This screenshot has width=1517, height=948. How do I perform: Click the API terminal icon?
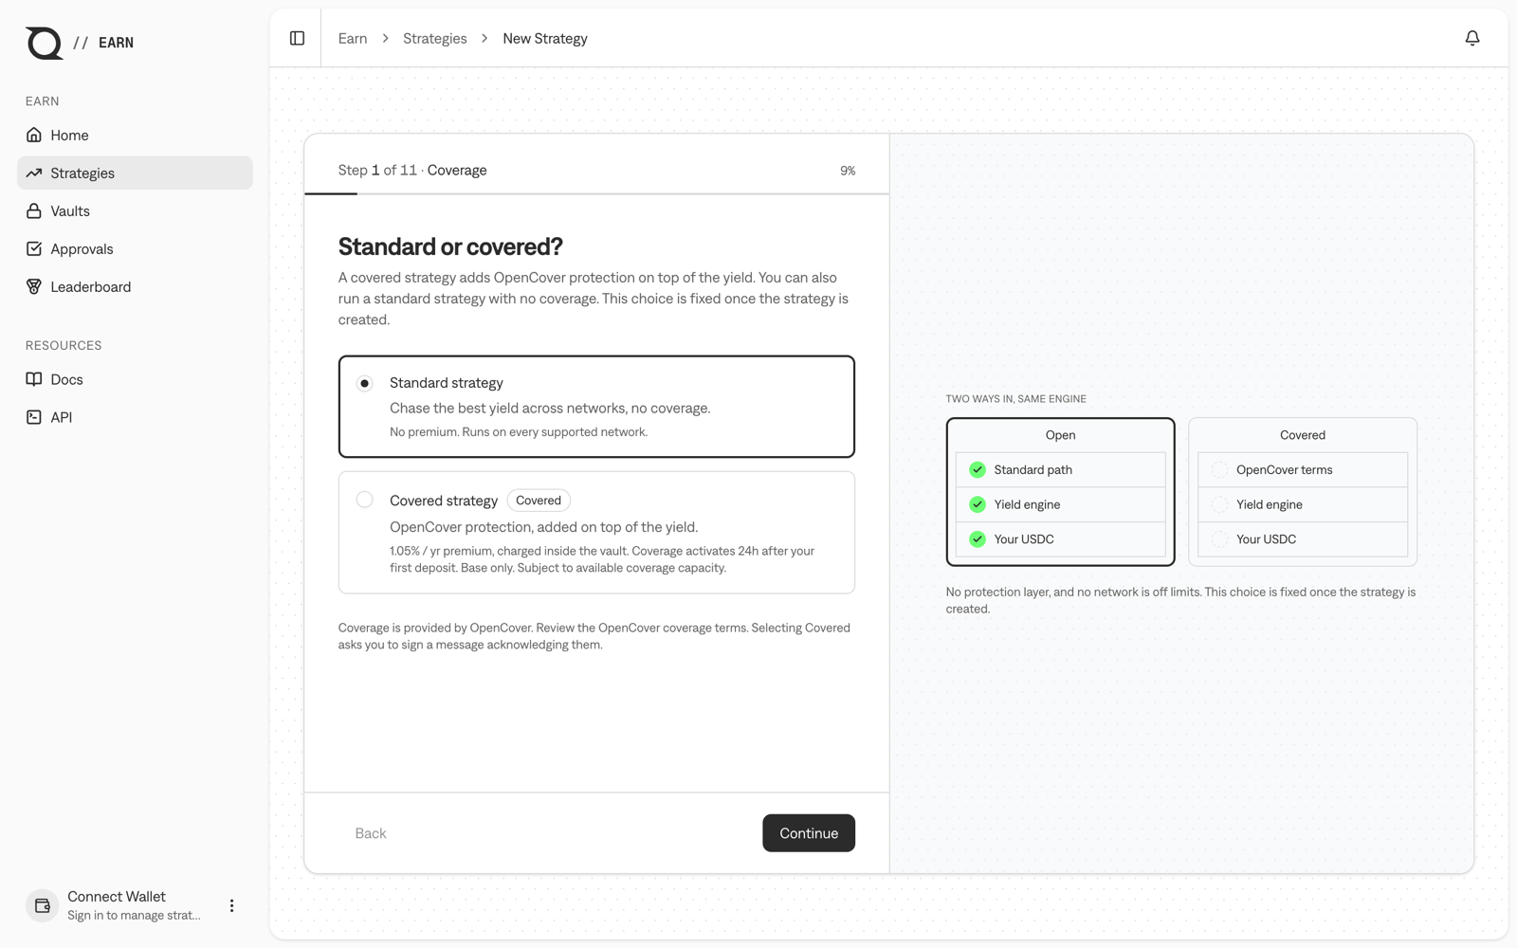34,417
